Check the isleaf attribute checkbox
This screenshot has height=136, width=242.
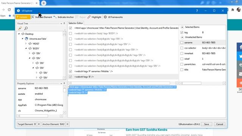pos(182,59)
